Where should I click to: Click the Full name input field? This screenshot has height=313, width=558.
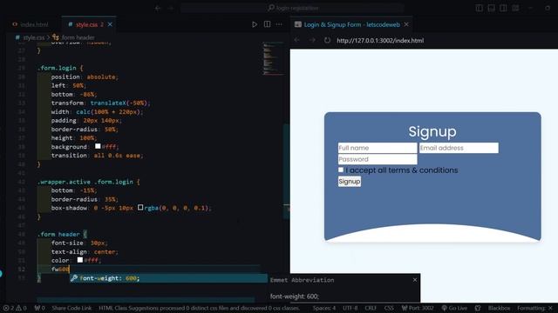378,148
